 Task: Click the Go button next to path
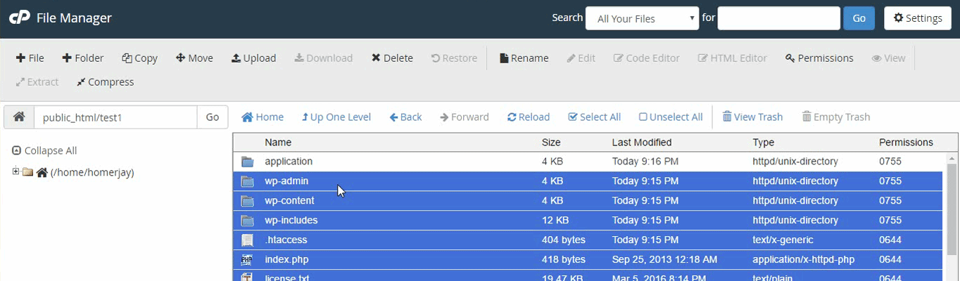[213, 117]
